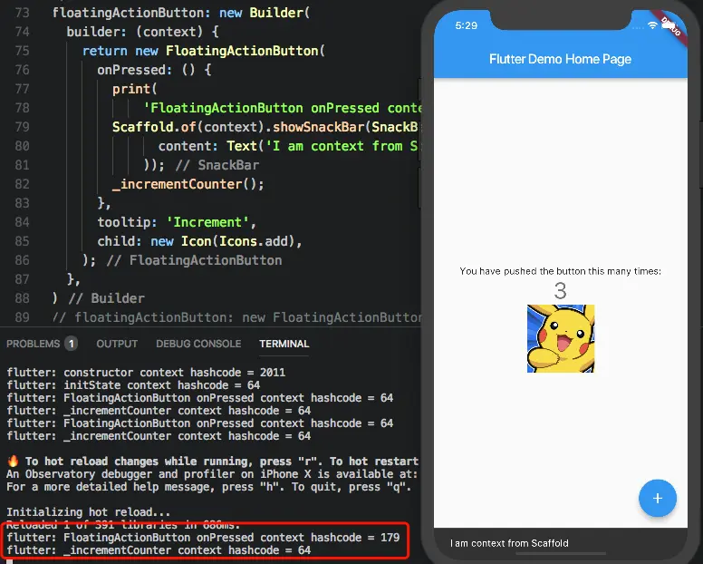Viewport: 703px width, 564px height.
Task: Open the PROBLEMS panel tab
Action: click(x=34, y=344)
